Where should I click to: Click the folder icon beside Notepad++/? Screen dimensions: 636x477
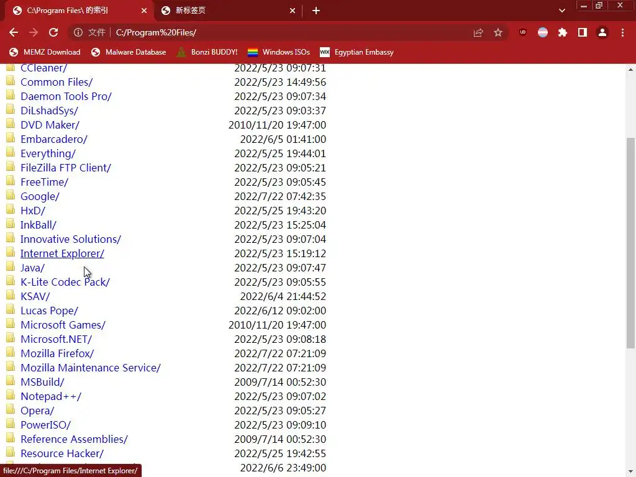point(11,395)
